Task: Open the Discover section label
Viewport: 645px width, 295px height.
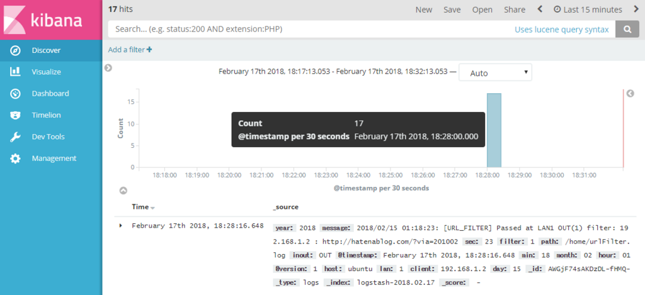Action: pyautogui.click(x=46, y=50)
